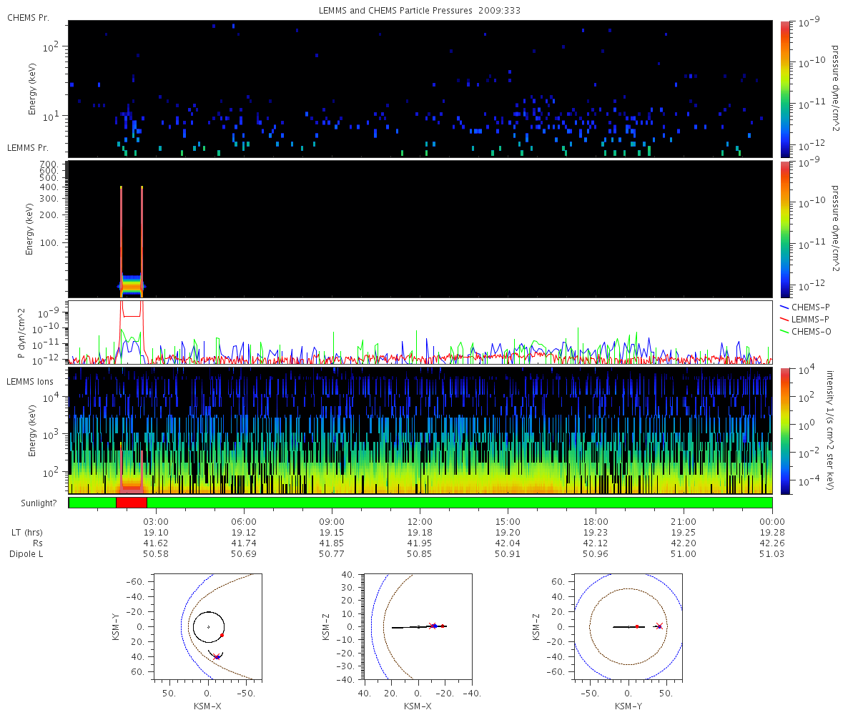Click the CHEMS pressure color bar
Screen dimensions: 858x715
coord(785,88)
